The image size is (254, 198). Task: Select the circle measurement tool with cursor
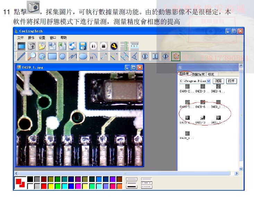point(42,56)
